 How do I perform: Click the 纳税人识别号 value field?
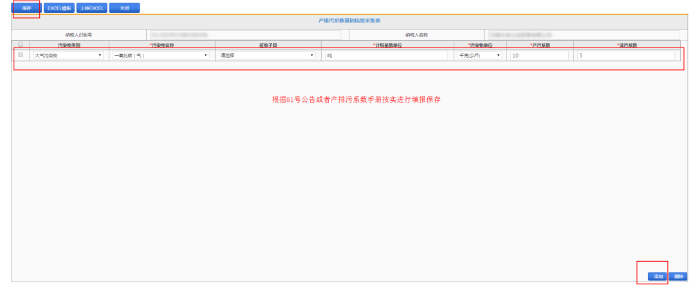(x=246, y=35)
